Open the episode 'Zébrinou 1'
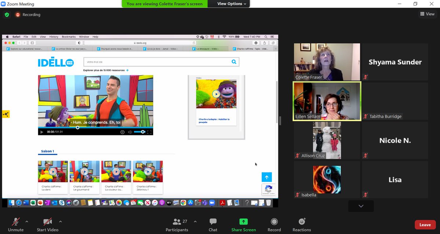The width and height of the screenshot is (440, 234). pyautogui.click(x=148, y=177)
